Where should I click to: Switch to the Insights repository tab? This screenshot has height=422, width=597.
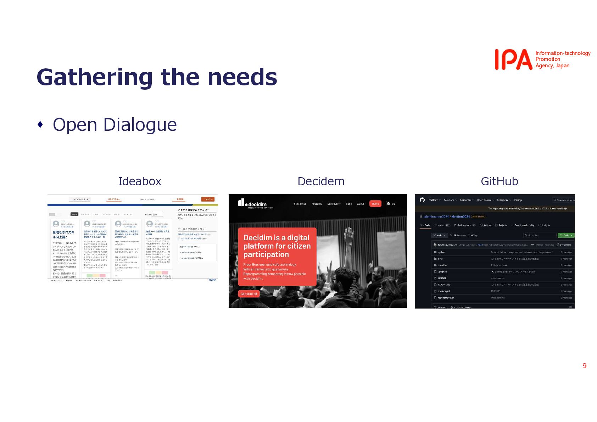[x=544, y=225]
